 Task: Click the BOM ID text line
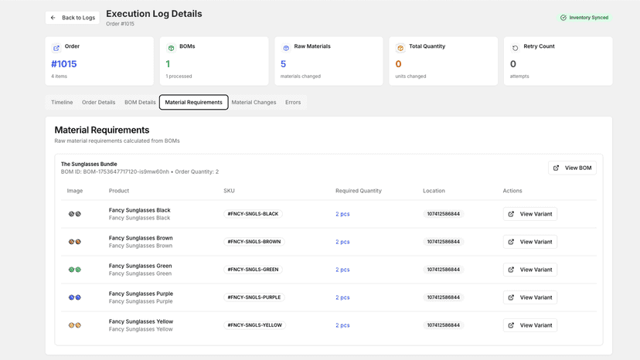pos(140,172)
